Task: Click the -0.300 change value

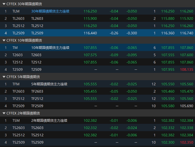Action: (131, 33)
